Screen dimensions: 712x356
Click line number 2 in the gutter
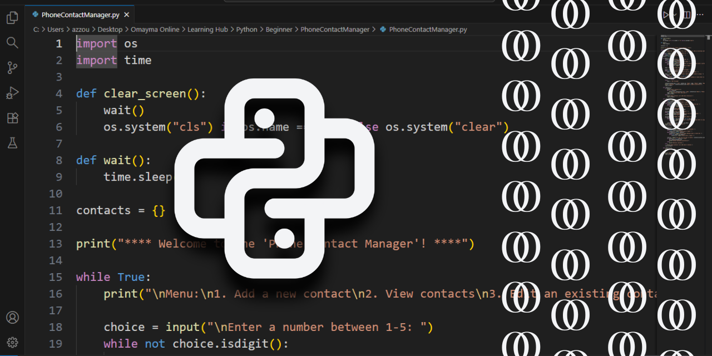coord(59,60)
